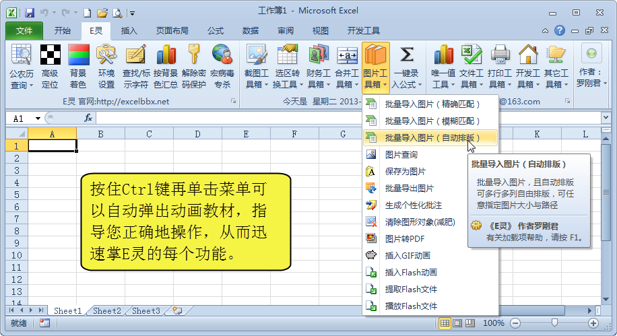Click zoom in plus button
617x336 pixels.
(x=593, y=323)
